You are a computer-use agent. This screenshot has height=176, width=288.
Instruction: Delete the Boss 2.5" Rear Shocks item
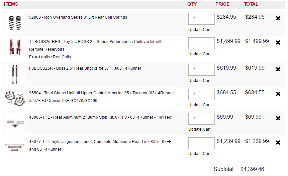278,69
